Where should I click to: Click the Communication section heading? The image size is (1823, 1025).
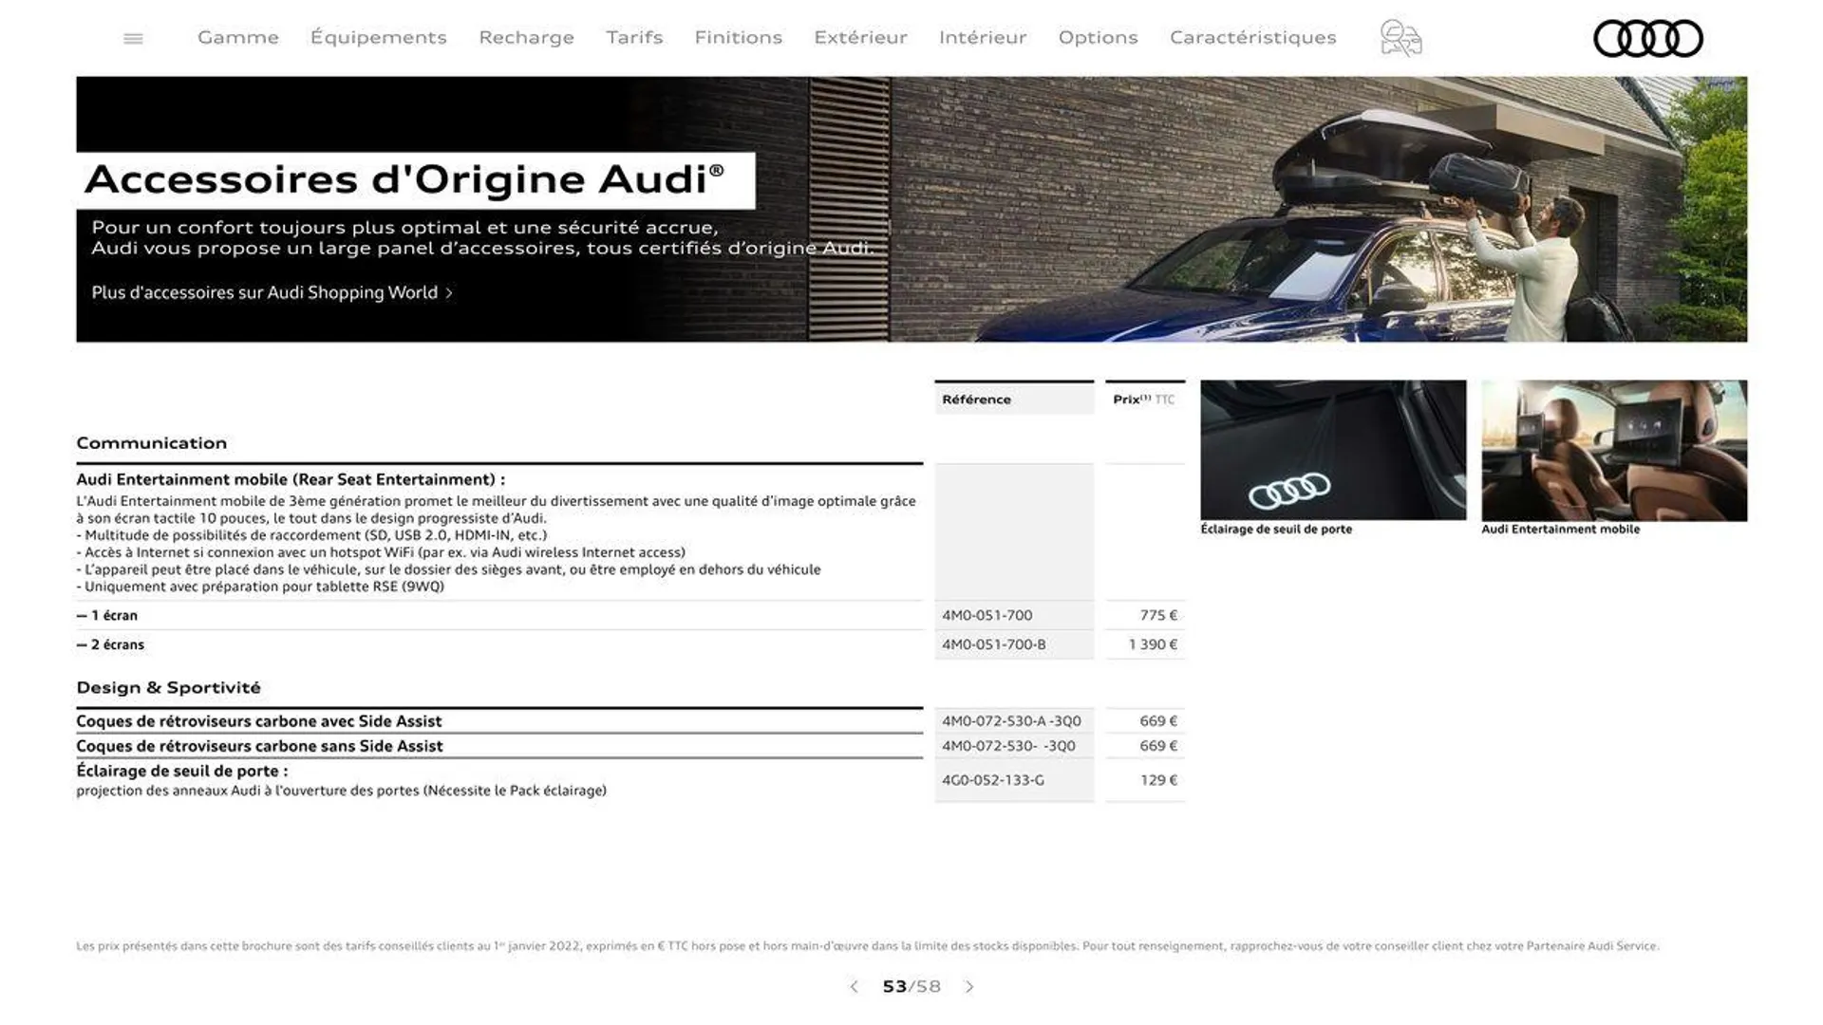click(x=152, y=443)
